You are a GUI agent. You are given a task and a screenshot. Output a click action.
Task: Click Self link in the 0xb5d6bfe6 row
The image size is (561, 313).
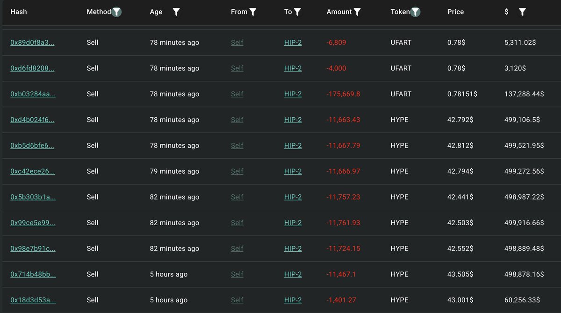tap(237, 145)
